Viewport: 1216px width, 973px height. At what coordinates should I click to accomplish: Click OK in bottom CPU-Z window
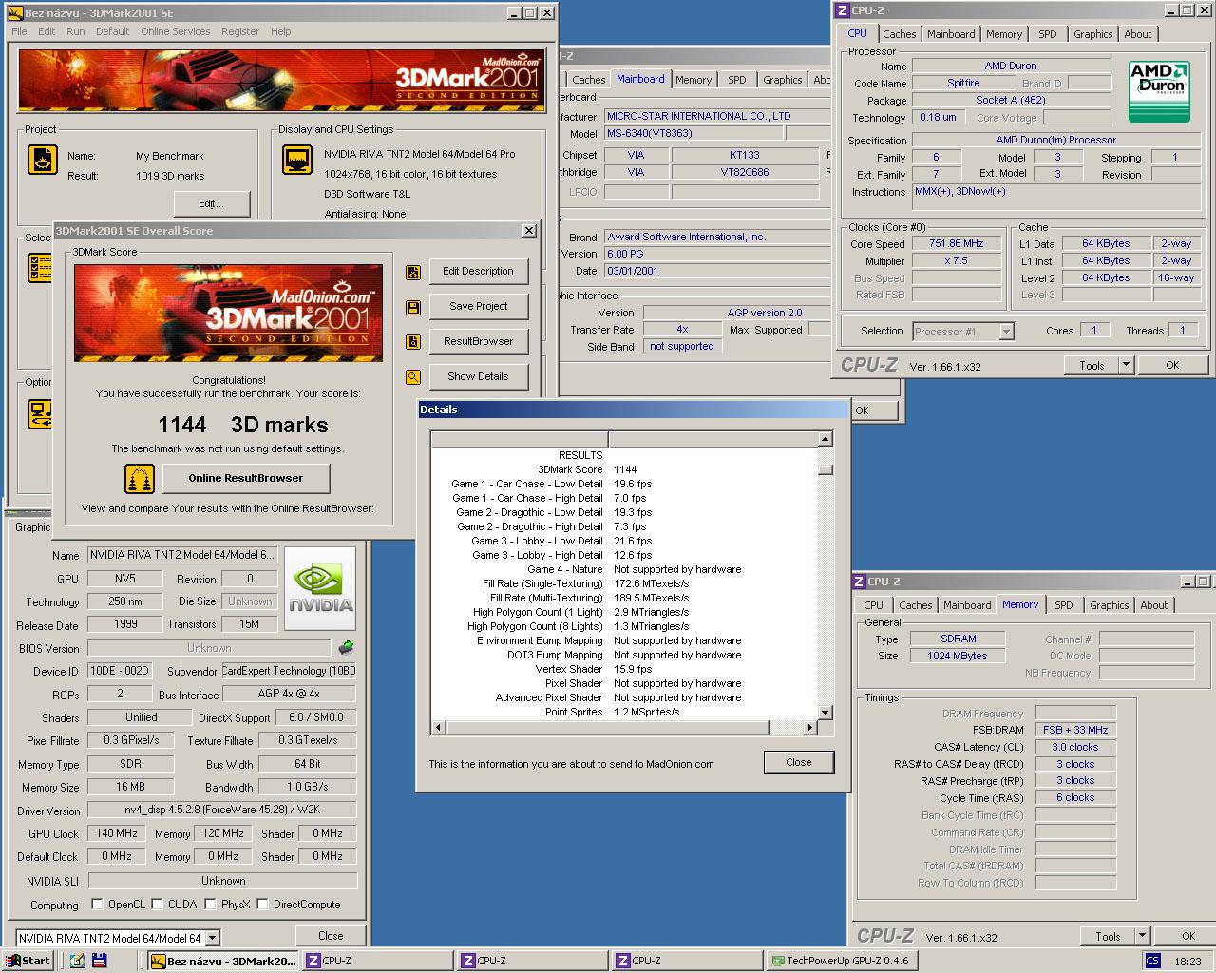[1187, 936]
